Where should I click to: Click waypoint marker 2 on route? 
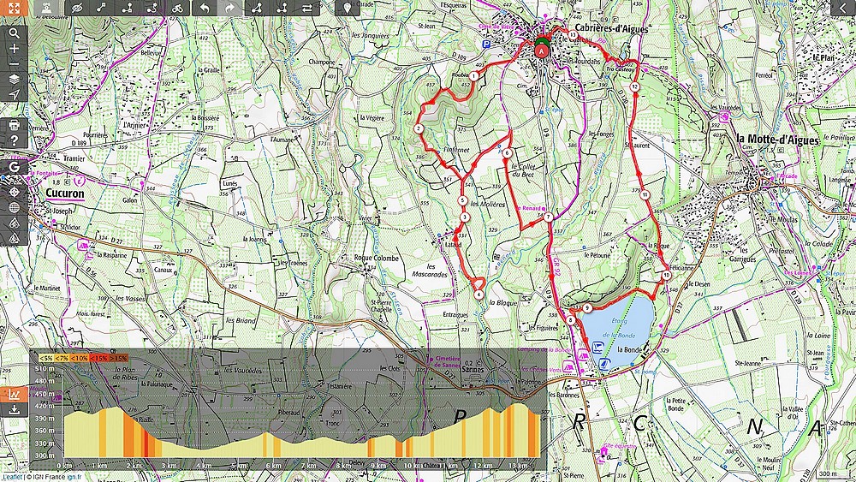point(419,128)
